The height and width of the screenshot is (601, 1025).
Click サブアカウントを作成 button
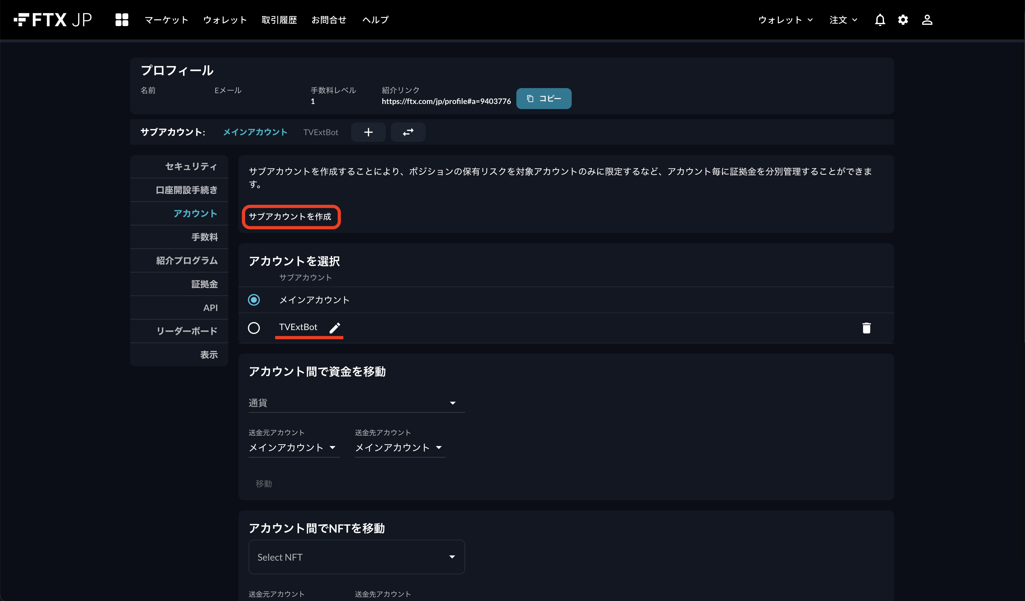click(x=290, y=217)
